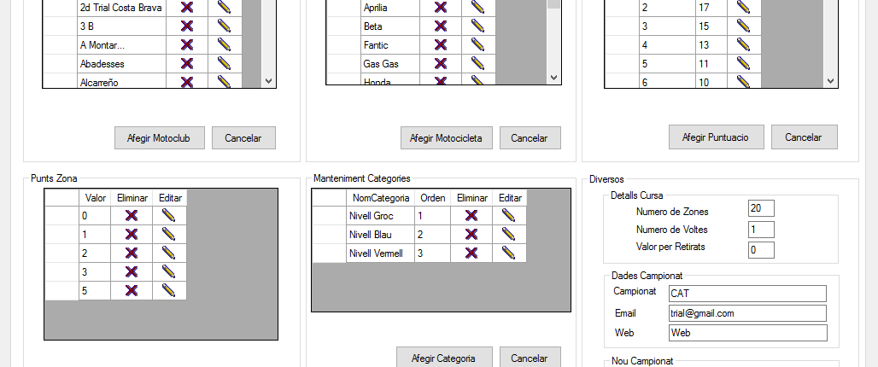Screen dimensions: 878x367
Task: Focus the Email text field
Action: pyautogui.click(x=746, y=313)
